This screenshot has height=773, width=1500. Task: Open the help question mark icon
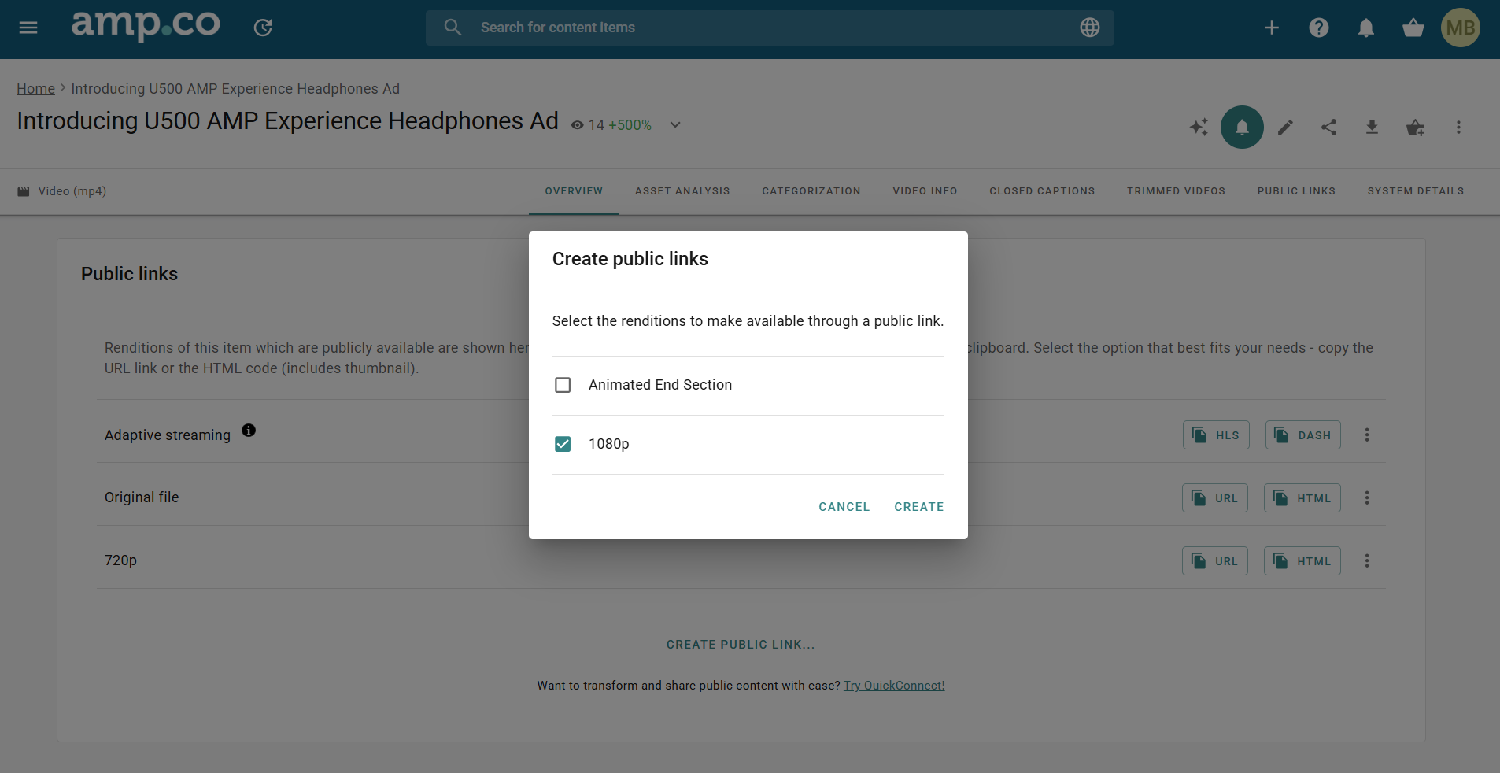[1318, 28]
